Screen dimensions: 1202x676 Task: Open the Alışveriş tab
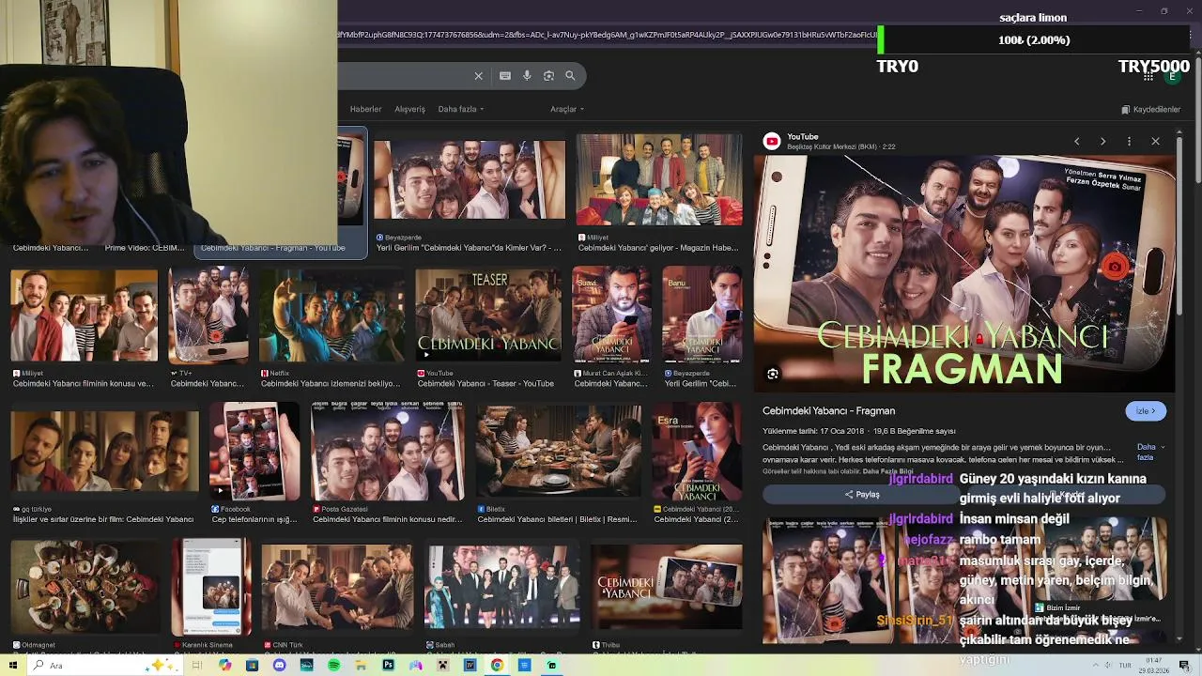409,109
